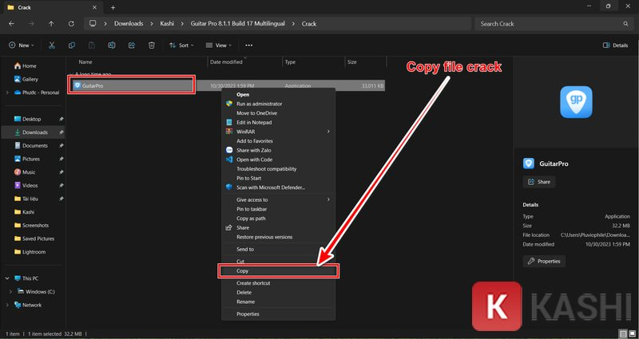This screenshot has height=339, width=639.
Task: Click Properties button in details pane
Action: (x=544, y=262)
